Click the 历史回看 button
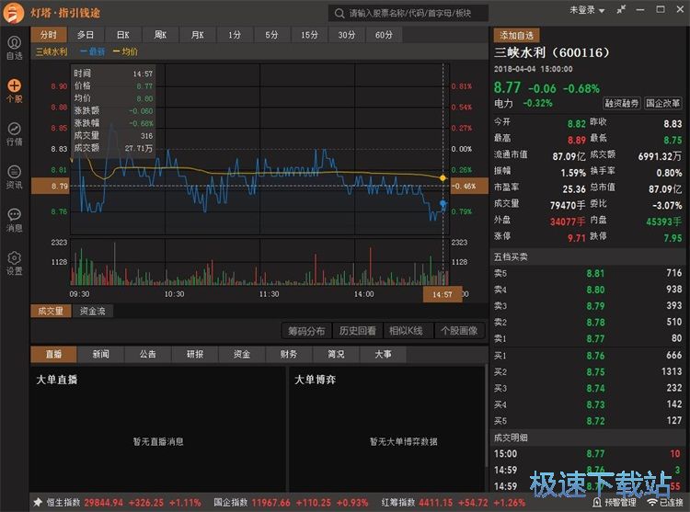Image resolution: width=690 pixels, height=512 pixels. point(357,331)
